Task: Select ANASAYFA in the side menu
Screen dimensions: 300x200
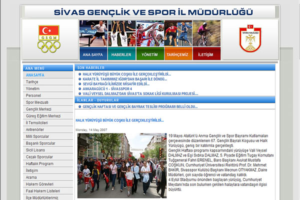Action: [48, 75]
